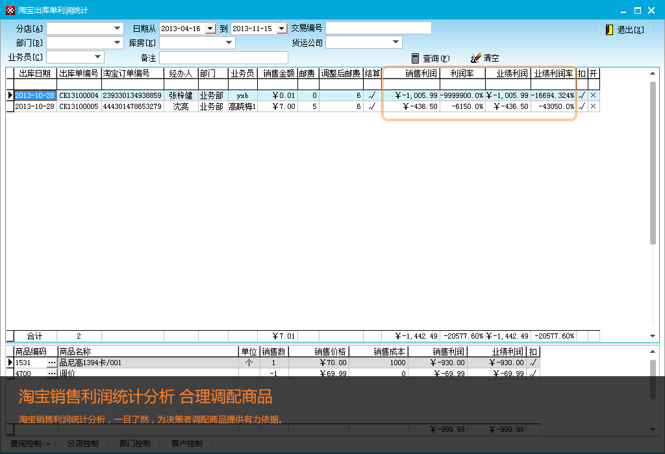Toggle 扣 checkmark for product 品尼高1394卡/001
The image size is (665, 454).
click(x=533, y=363)
